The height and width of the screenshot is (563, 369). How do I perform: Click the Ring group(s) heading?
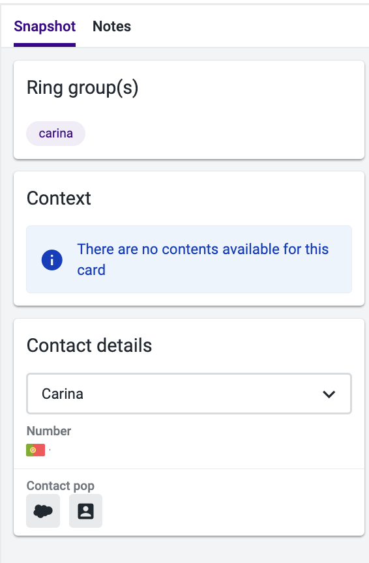(83, 88)
